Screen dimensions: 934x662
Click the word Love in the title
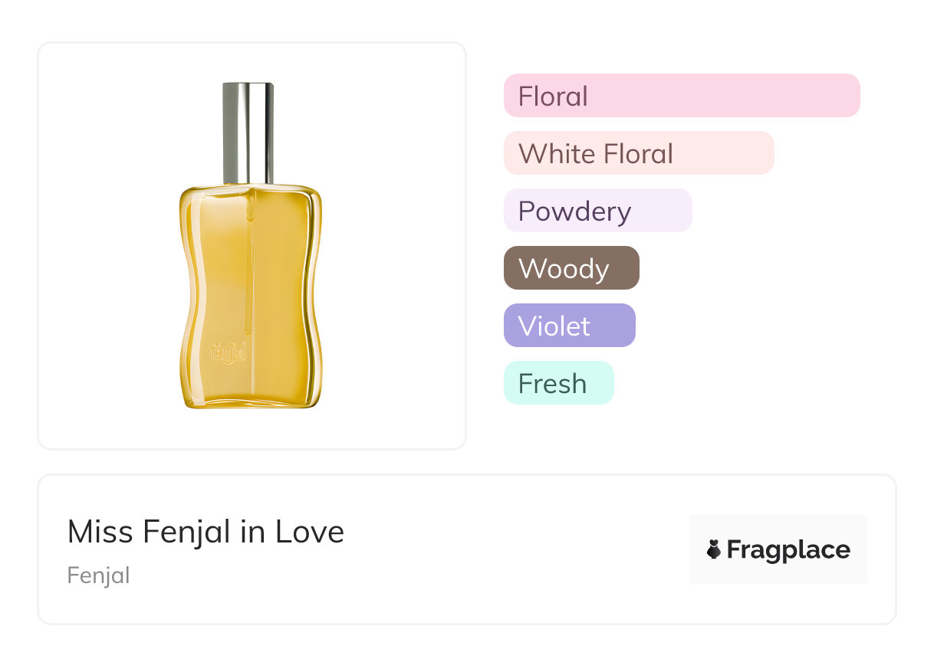[x=309, y=532]
